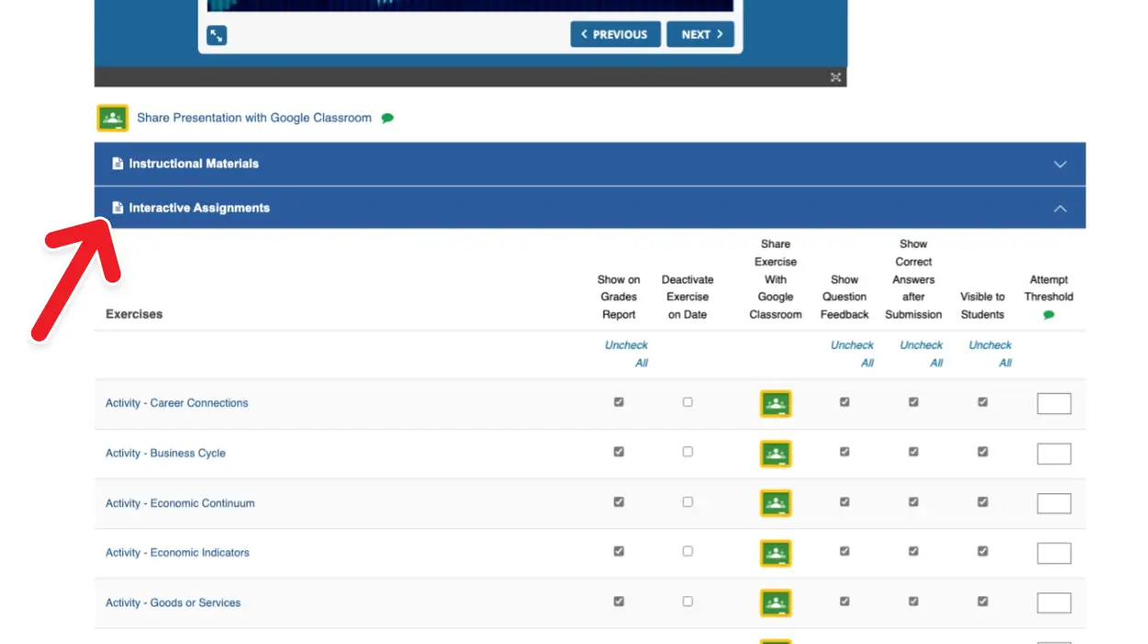
Task: Advance the presentation with the NEXT button
Action: (700, 35)
